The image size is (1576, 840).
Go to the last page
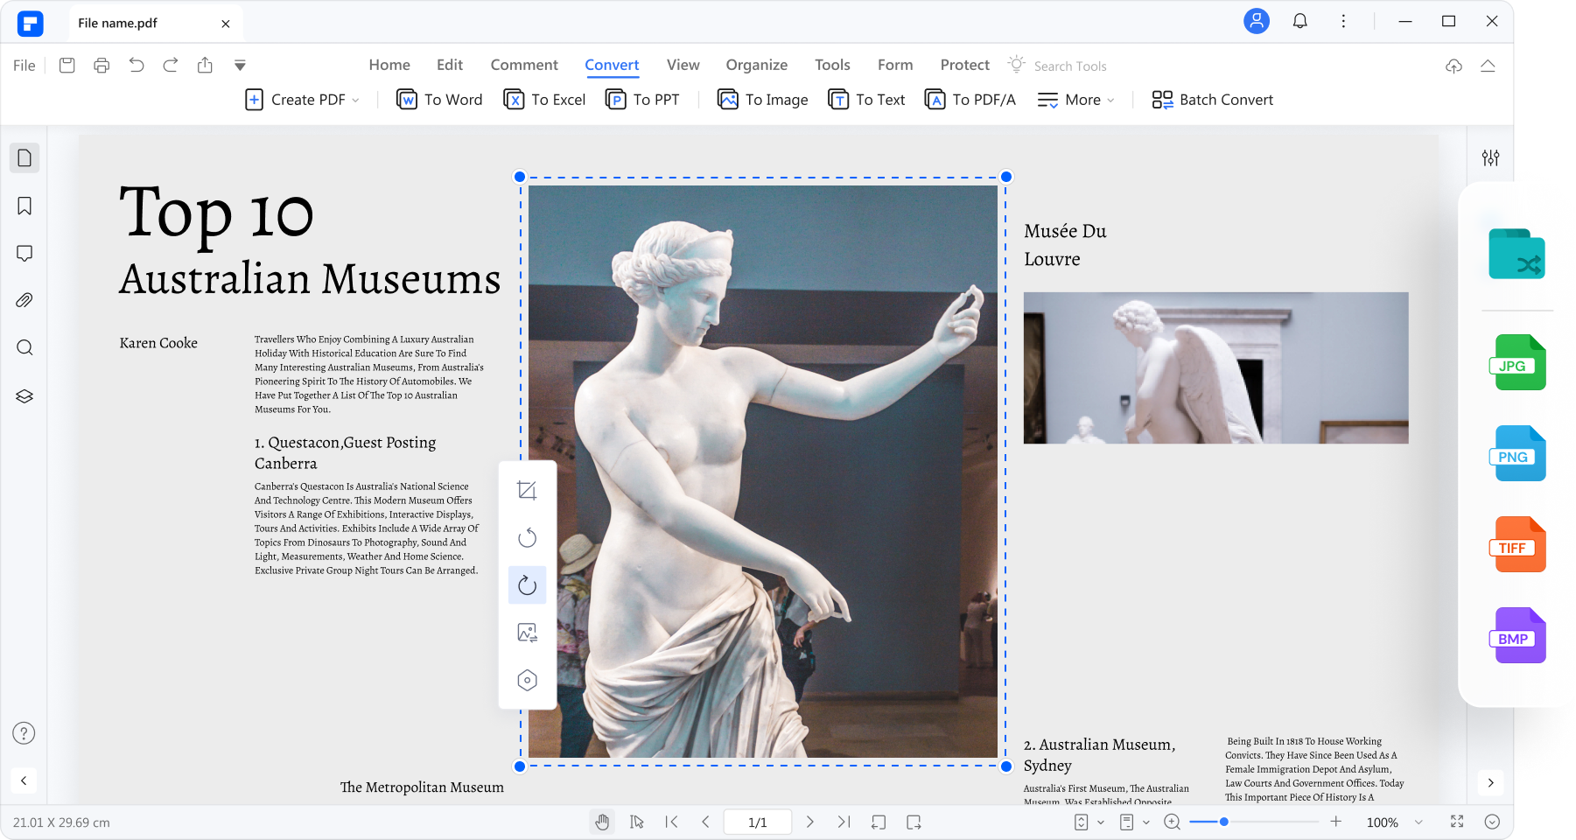click(844, 822)
